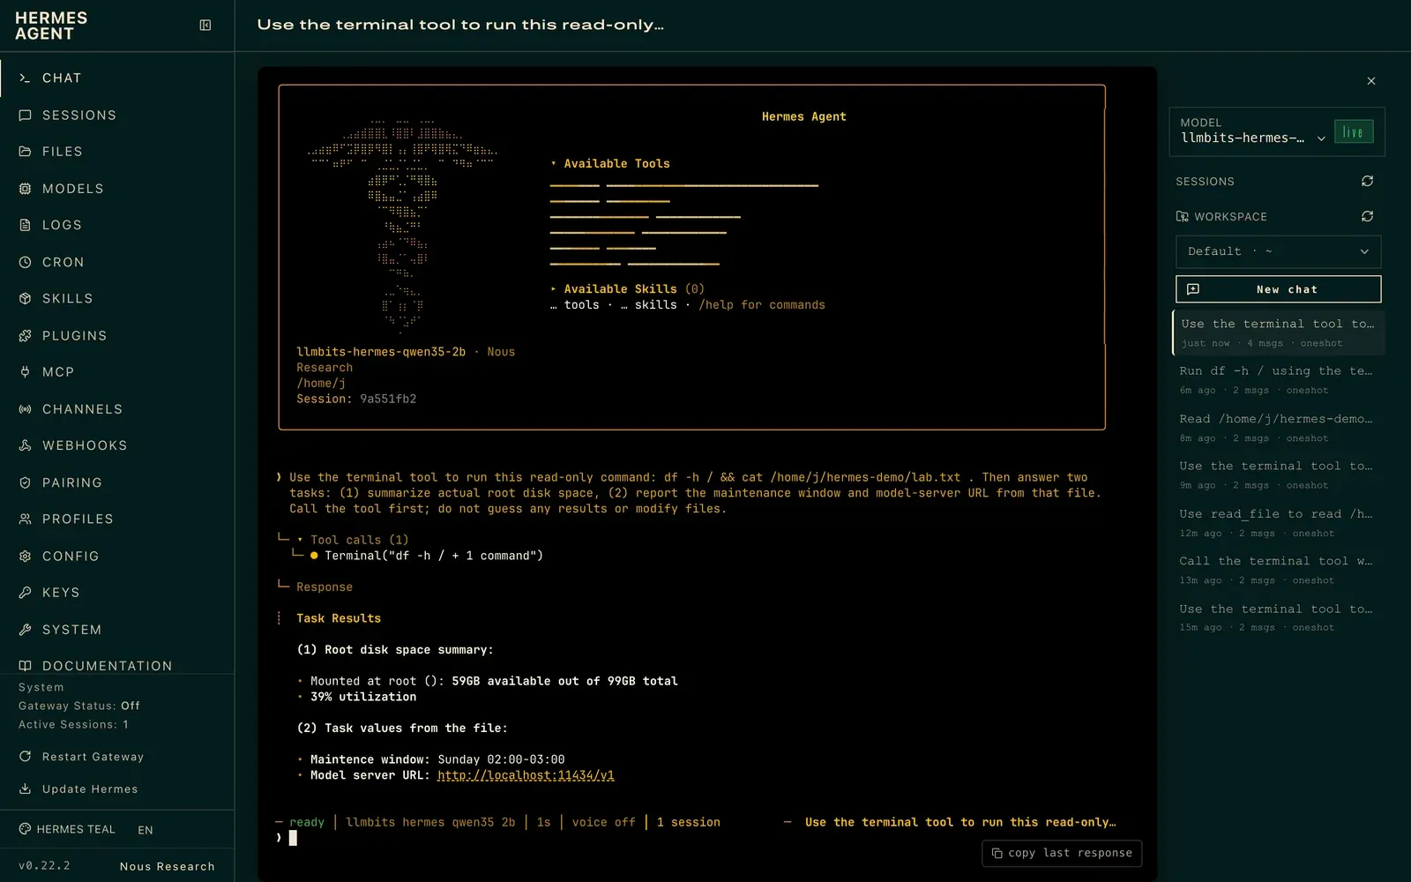Copy last response
The image size is (1411, 882).
coord(1062,853)
